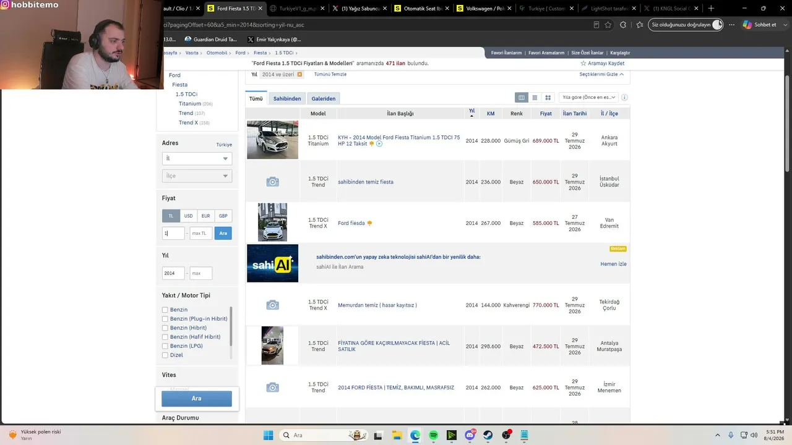Click the max year input field
The height and width of the screenshot is (445, 792).
point(201,273)
